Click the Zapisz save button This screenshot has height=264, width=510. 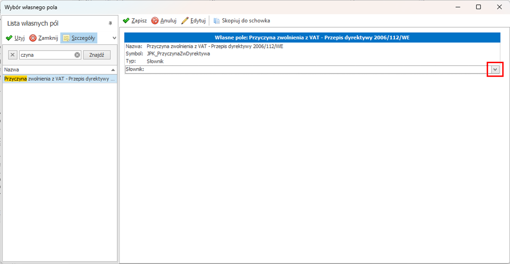click(x=135, y=21)
